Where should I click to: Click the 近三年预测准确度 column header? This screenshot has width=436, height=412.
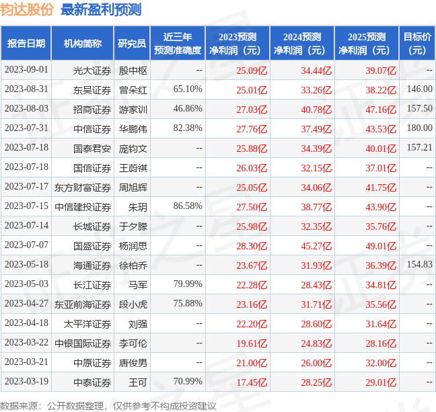pyautogui.click(x=178, y=43)
